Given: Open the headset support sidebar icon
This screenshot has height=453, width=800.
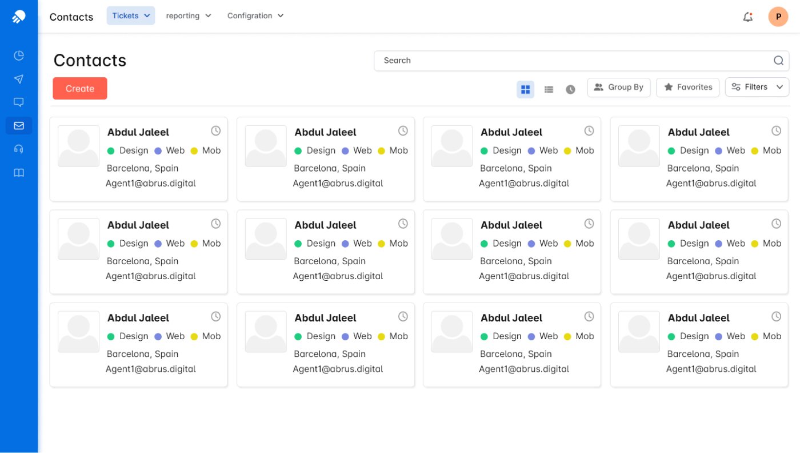Looking at the screenshot, I should pyautogui.click(x=19, y=149).
